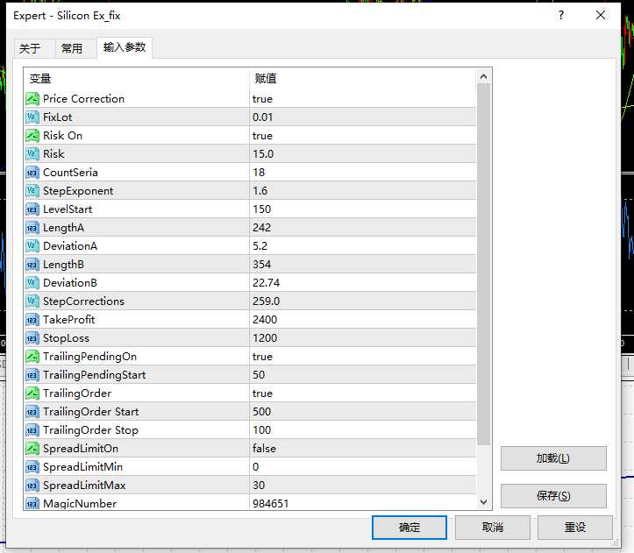The width and height of the screenshot is (634, 553).
Task: Select the 输入参数 tab
Action: coord(125,47)
